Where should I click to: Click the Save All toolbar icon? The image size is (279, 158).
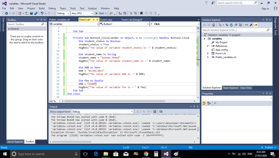[x=36, y=13]
